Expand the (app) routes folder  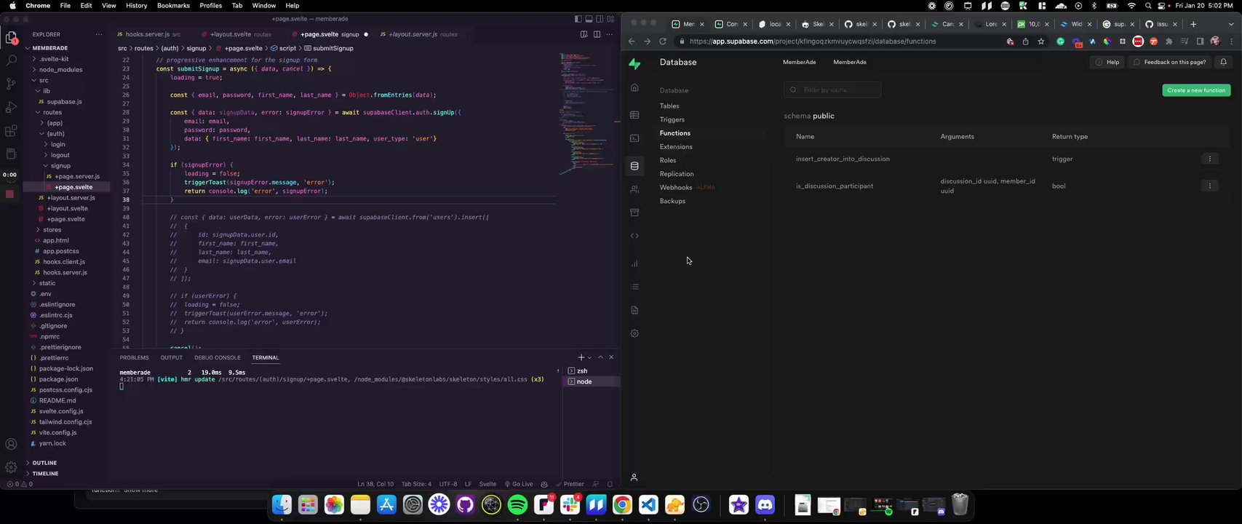(55, 123)
